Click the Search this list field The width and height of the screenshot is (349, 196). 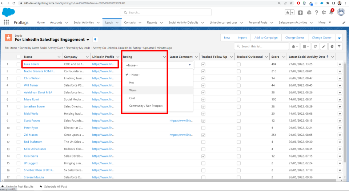pos(261,46)
